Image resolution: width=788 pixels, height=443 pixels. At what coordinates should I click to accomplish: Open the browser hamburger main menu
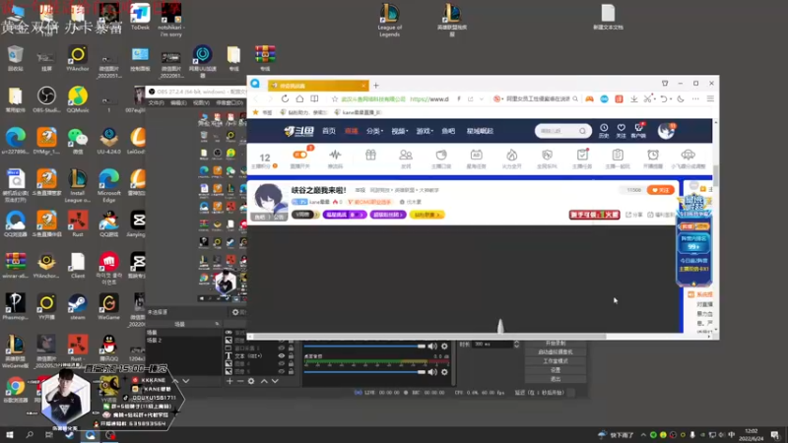(x=710, y=99)
